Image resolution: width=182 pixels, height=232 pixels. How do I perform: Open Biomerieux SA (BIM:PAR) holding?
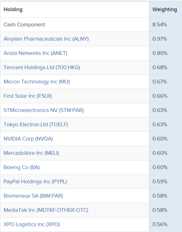(x=33, y=196)
